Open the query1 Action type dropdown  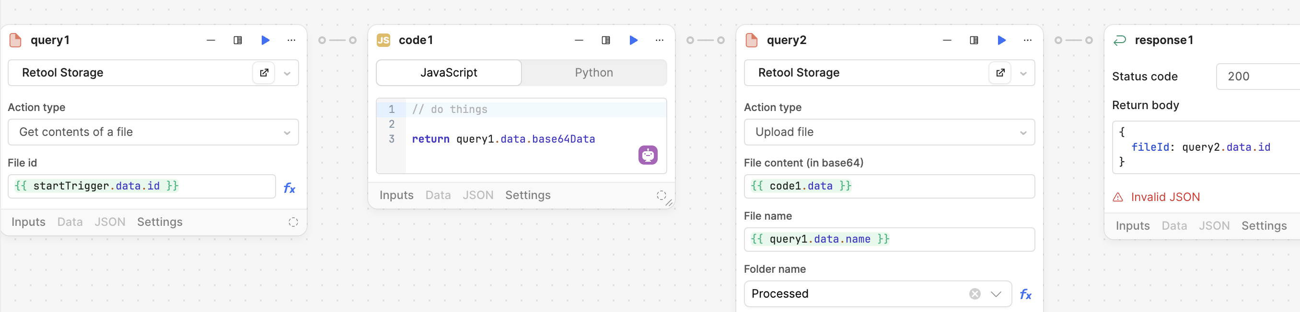[153, 132]
